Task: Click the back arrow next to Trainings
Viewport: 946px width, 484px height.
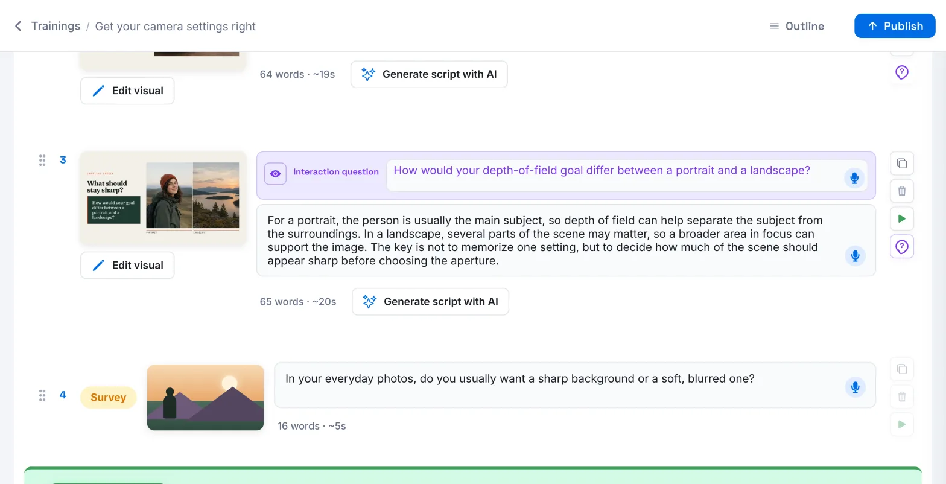Action: (18, 26)
